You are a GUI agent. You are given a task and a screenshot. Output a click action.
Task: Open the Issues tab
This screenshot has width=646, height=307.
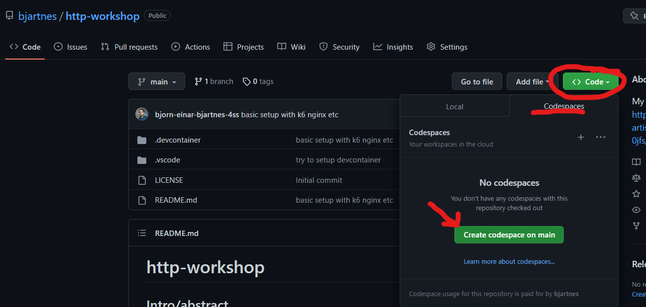[70, 47]
